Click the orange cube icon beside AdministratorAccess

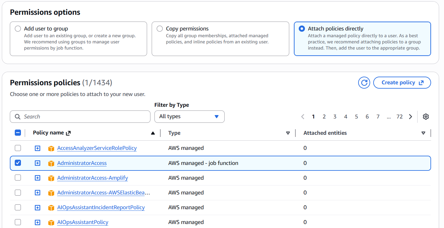click(51, 163)
